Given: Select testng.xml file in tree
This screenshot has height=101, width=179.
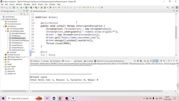Looking at the screenshot, I should click(11, 71).
